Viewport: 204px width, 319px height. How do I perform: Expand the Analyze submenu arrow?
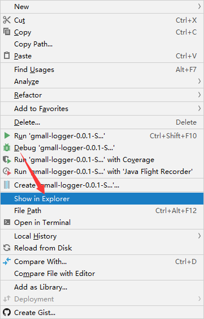pos(199,82)
